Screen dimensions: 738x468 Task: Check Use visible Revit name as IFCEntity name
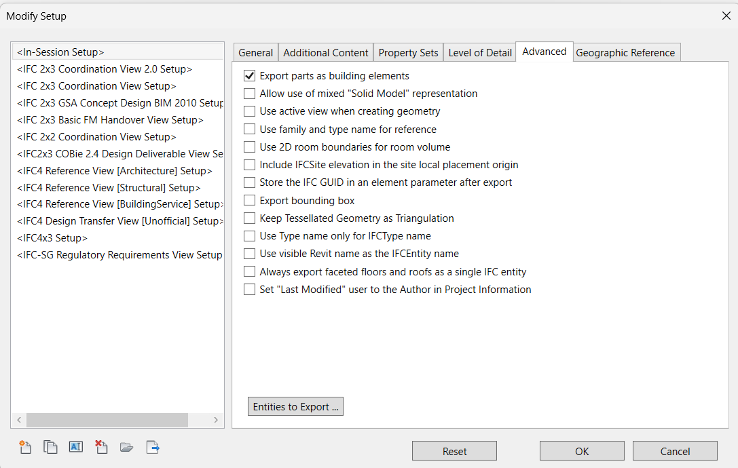pos(249,254)
